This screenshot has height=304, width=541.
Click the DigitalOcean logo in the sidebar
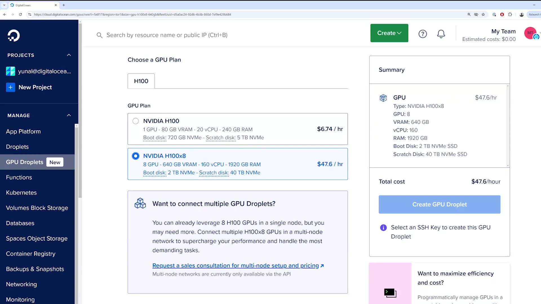pos(13,35)
